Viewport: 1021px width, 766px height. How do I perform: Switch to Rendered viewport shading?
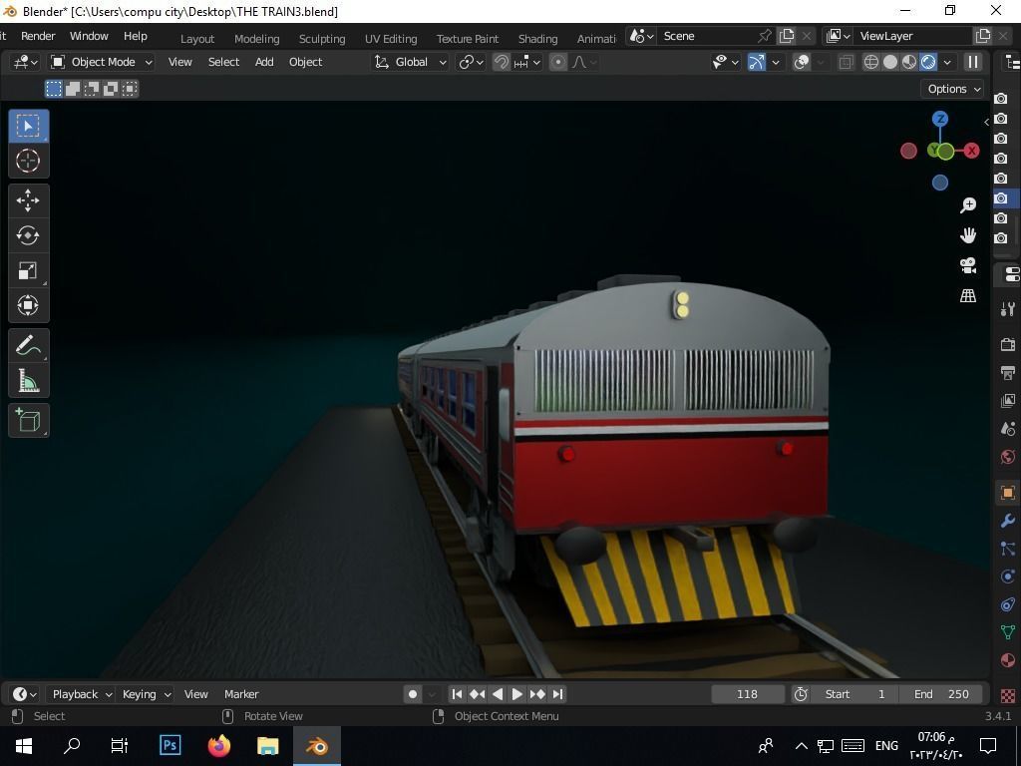pyautogui.click(x=928, y=62)
